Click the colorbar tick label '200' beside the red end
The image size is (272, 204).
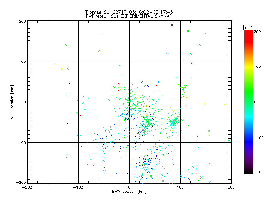tap(257, 32)
